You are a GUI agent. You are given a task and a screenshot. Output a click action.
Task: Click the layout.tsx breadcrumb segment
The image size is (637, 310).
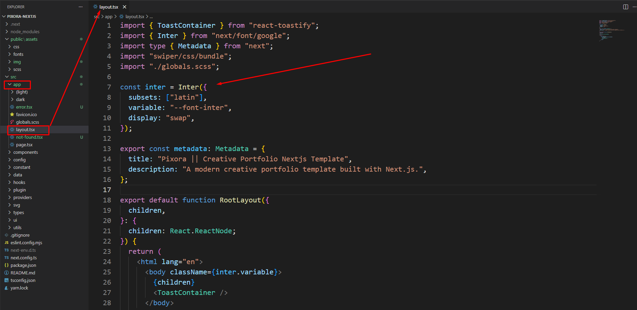click(x=132, y=16)
